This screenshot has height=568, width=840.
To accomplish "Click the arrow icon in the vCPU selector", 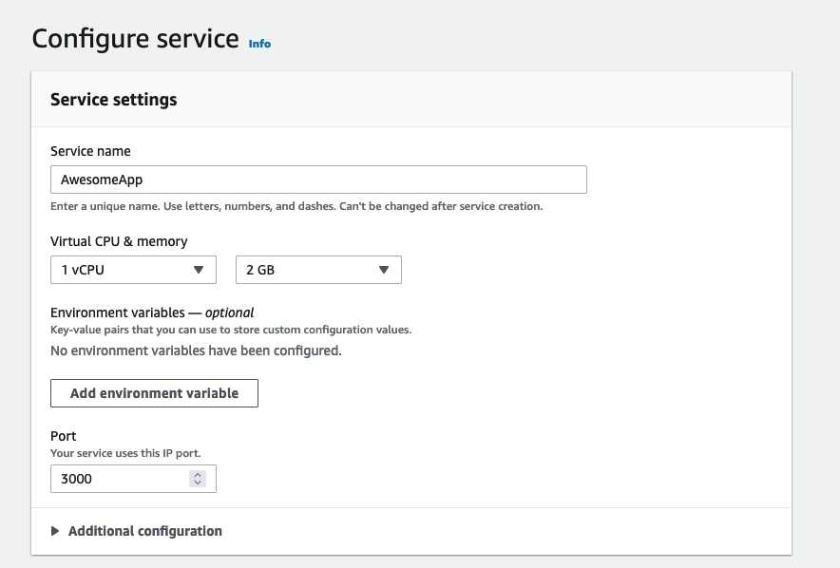I will [199, 270].
